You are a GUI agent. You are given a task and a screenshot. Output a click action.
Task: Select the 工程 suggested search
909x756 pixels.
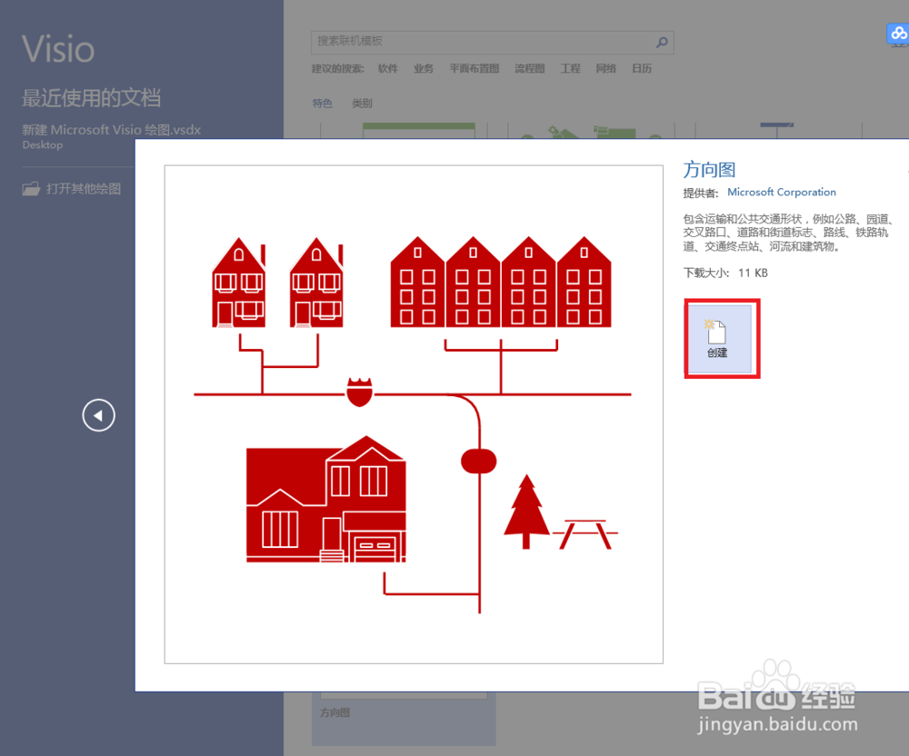pos(571,68)
